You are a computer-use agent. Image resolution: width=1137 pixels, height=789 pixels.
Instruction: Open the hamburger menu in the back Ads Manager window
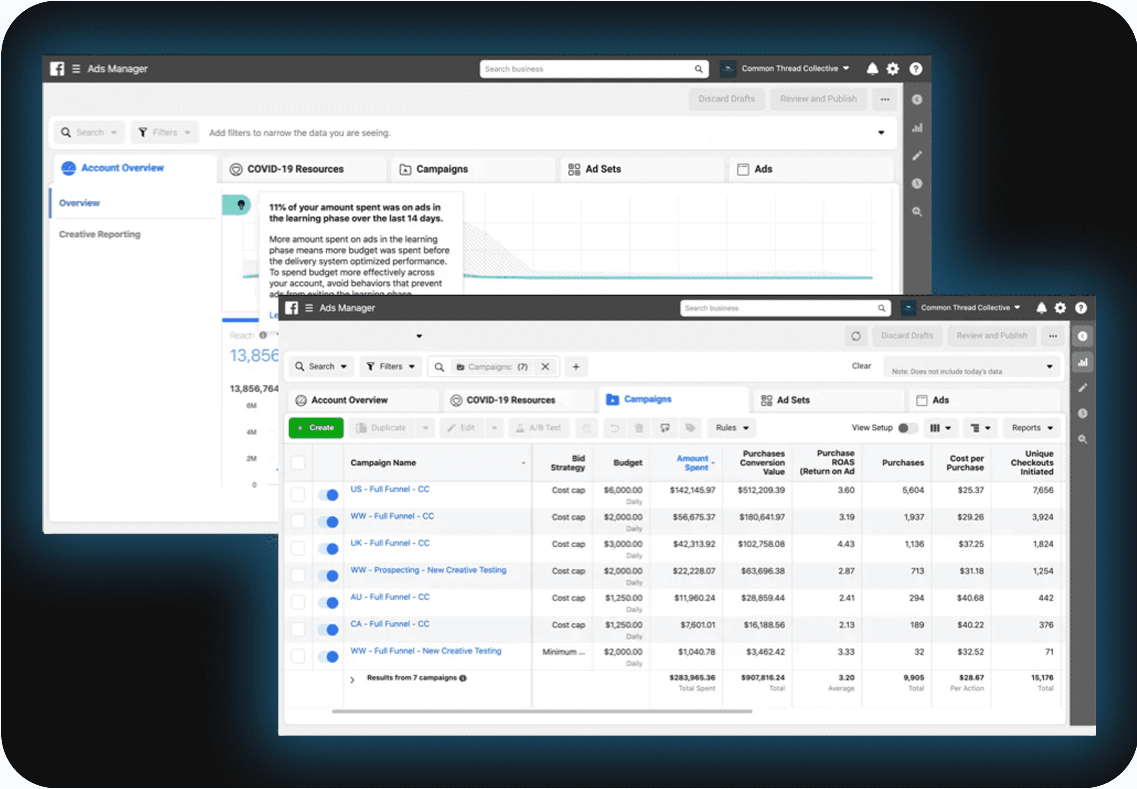(76, 69)
